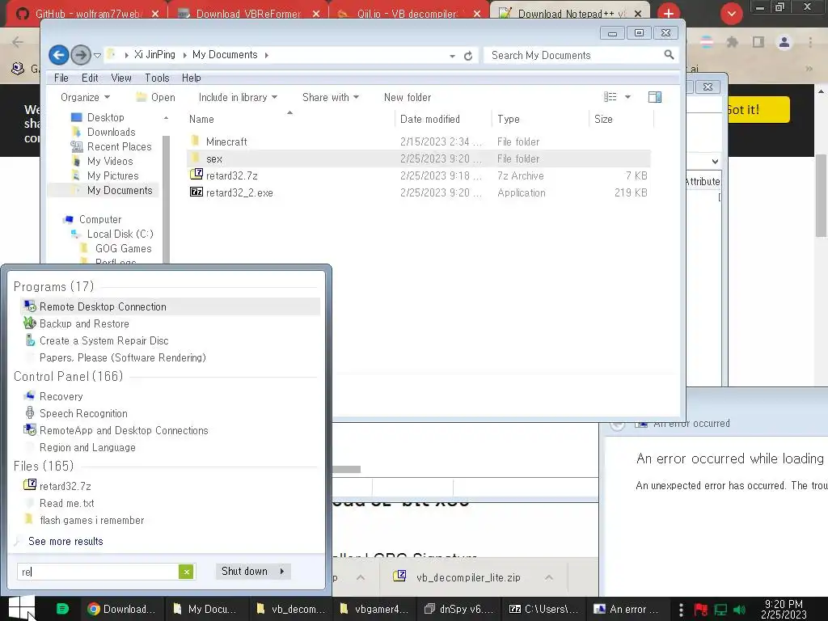The image size is (828, 621).
Task: Expand options for vb_decompiler_lite.zip download
Action: coord(549,577)
